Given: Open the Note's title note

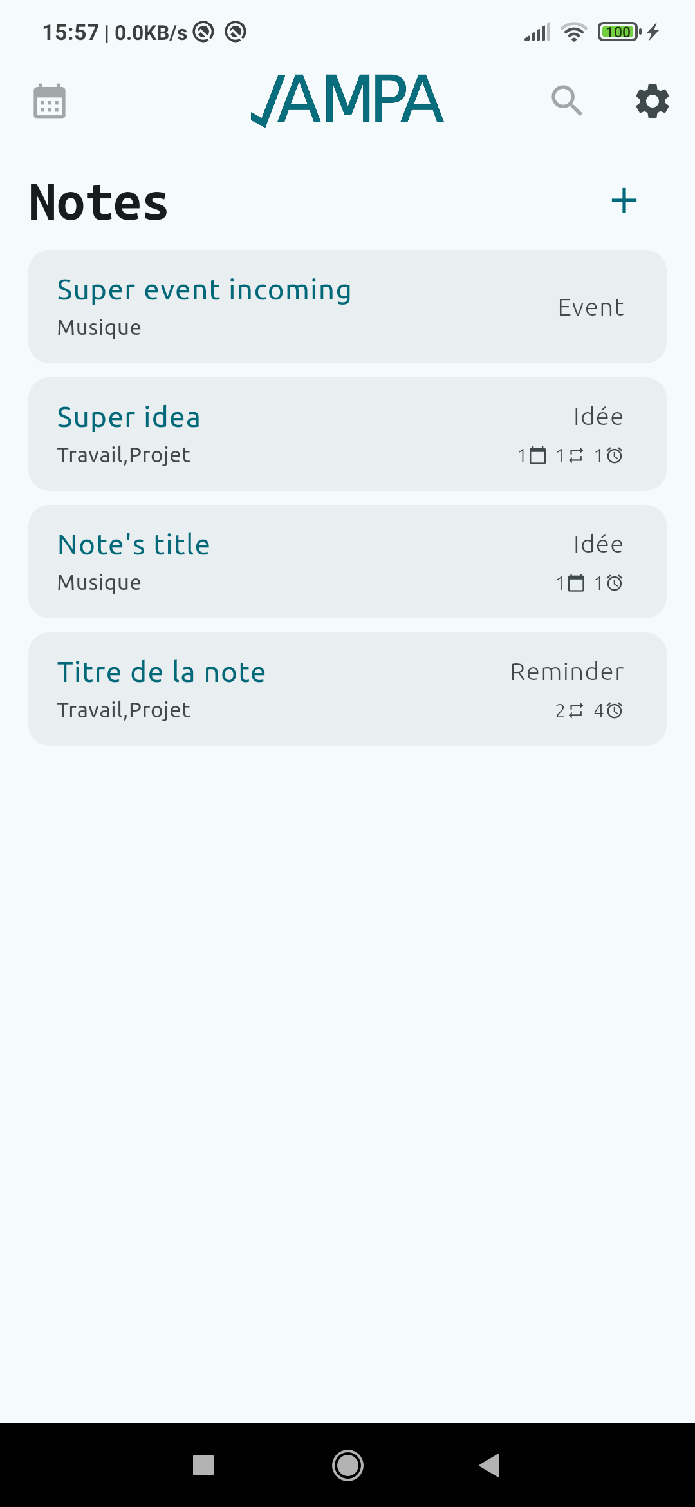Looking at the screenshot, I should tap(134, 545).
